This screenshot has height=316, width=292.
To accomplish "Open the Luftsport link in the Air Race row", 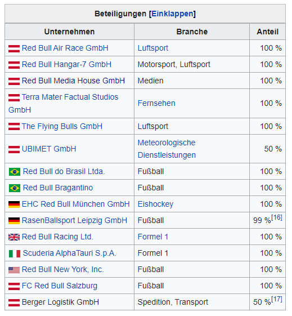I will point(152,48).
